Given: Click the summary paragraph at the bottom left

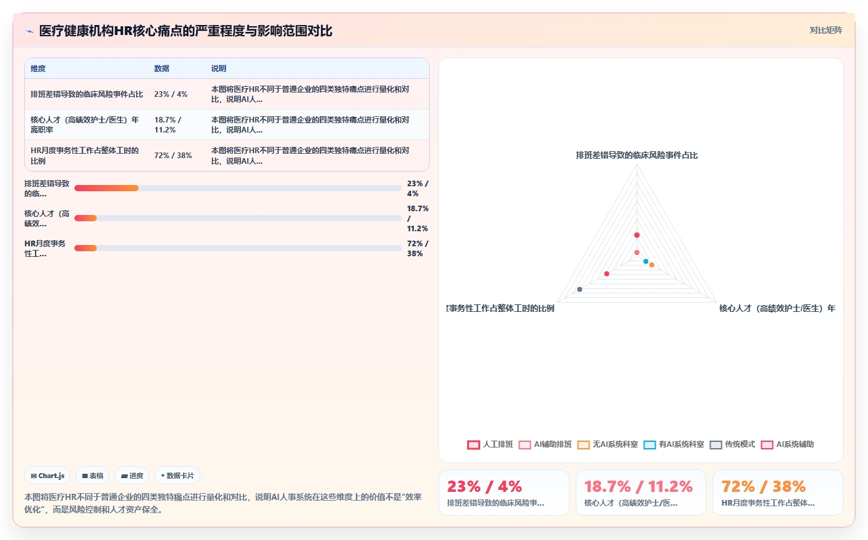Looking at the screenshot, I should [x=223, y=503].
